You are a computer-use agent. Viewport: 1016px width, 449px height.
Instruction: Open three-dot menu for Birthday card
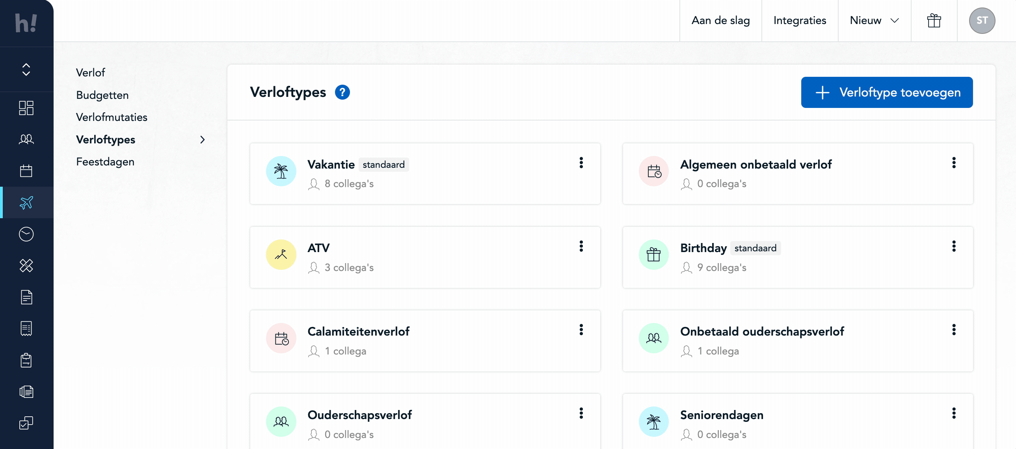(954, 247)
